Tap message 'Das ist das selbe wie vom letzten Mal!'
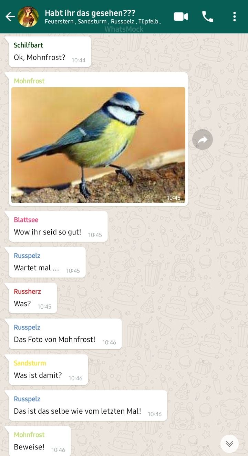Screen dimensions: 248x456 tap(77, 411)
